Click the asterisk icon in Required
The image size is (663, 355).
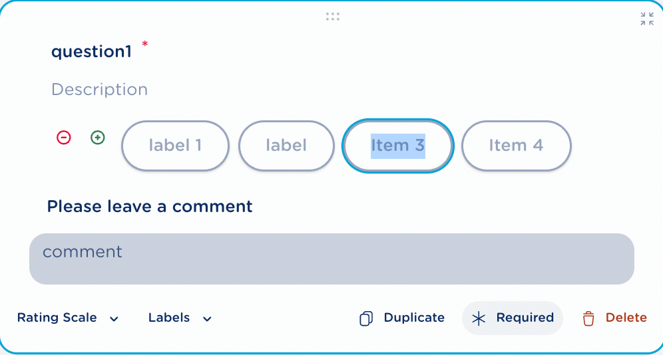pos(479,318)
